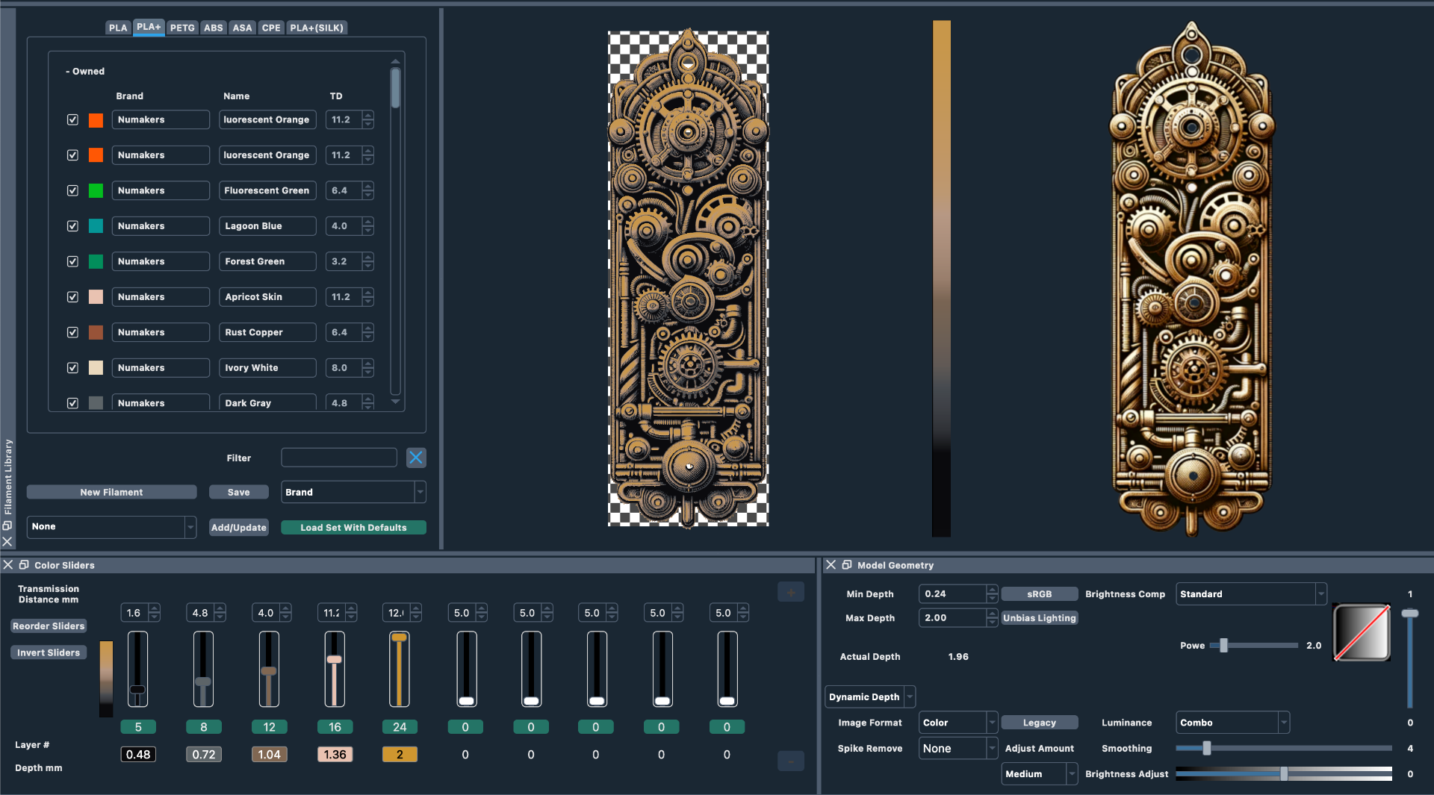Switch to the PETG tab
Image resolution: width=1434 pixels, height=795 pixels.
tap(182, 28)
